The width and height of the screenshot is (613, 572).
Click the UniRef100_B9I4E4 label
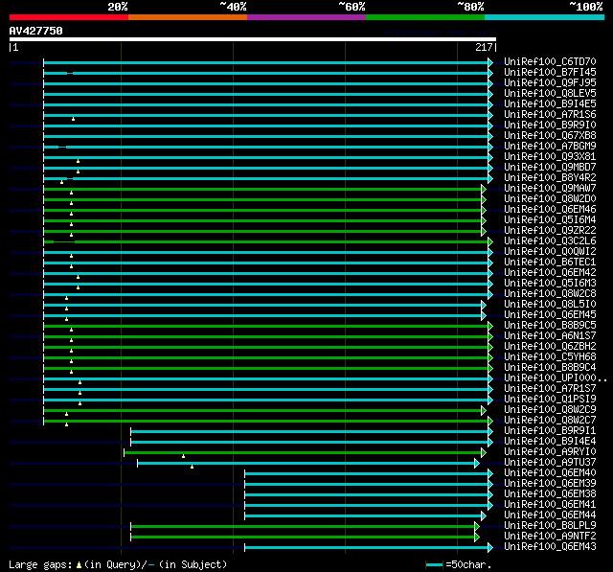[x=550, y=442]
